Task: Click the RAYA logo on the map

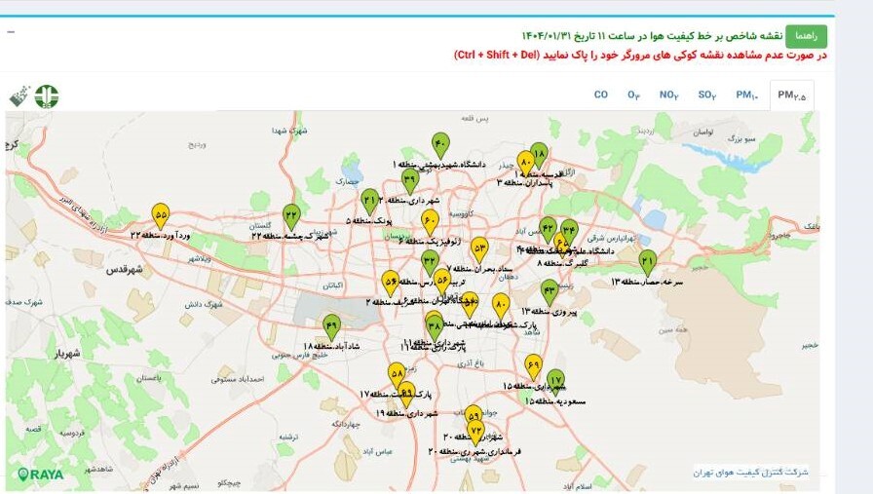Action: tap(40, 475)
